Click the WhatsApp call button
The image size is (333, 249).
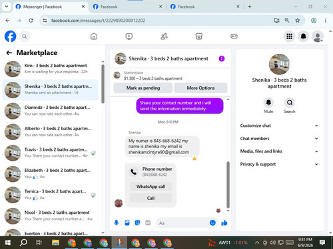(151, 187)
